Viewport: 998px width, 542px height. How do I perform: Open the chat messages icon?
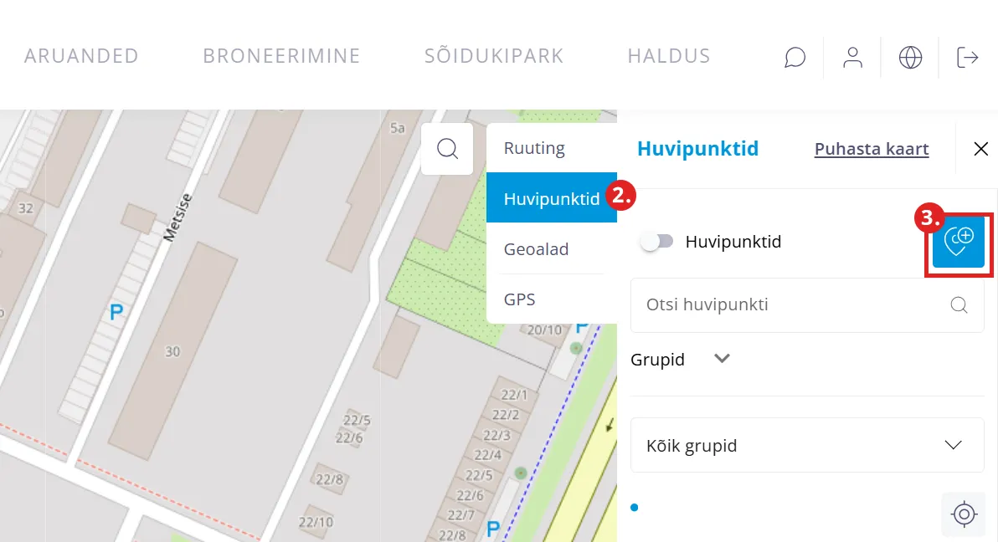pyautogui.click(x=795, y=57)
